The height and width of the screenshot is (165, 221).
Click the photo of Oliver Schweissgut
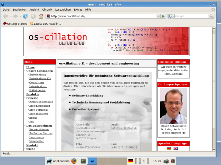click(x=173, y=106)
